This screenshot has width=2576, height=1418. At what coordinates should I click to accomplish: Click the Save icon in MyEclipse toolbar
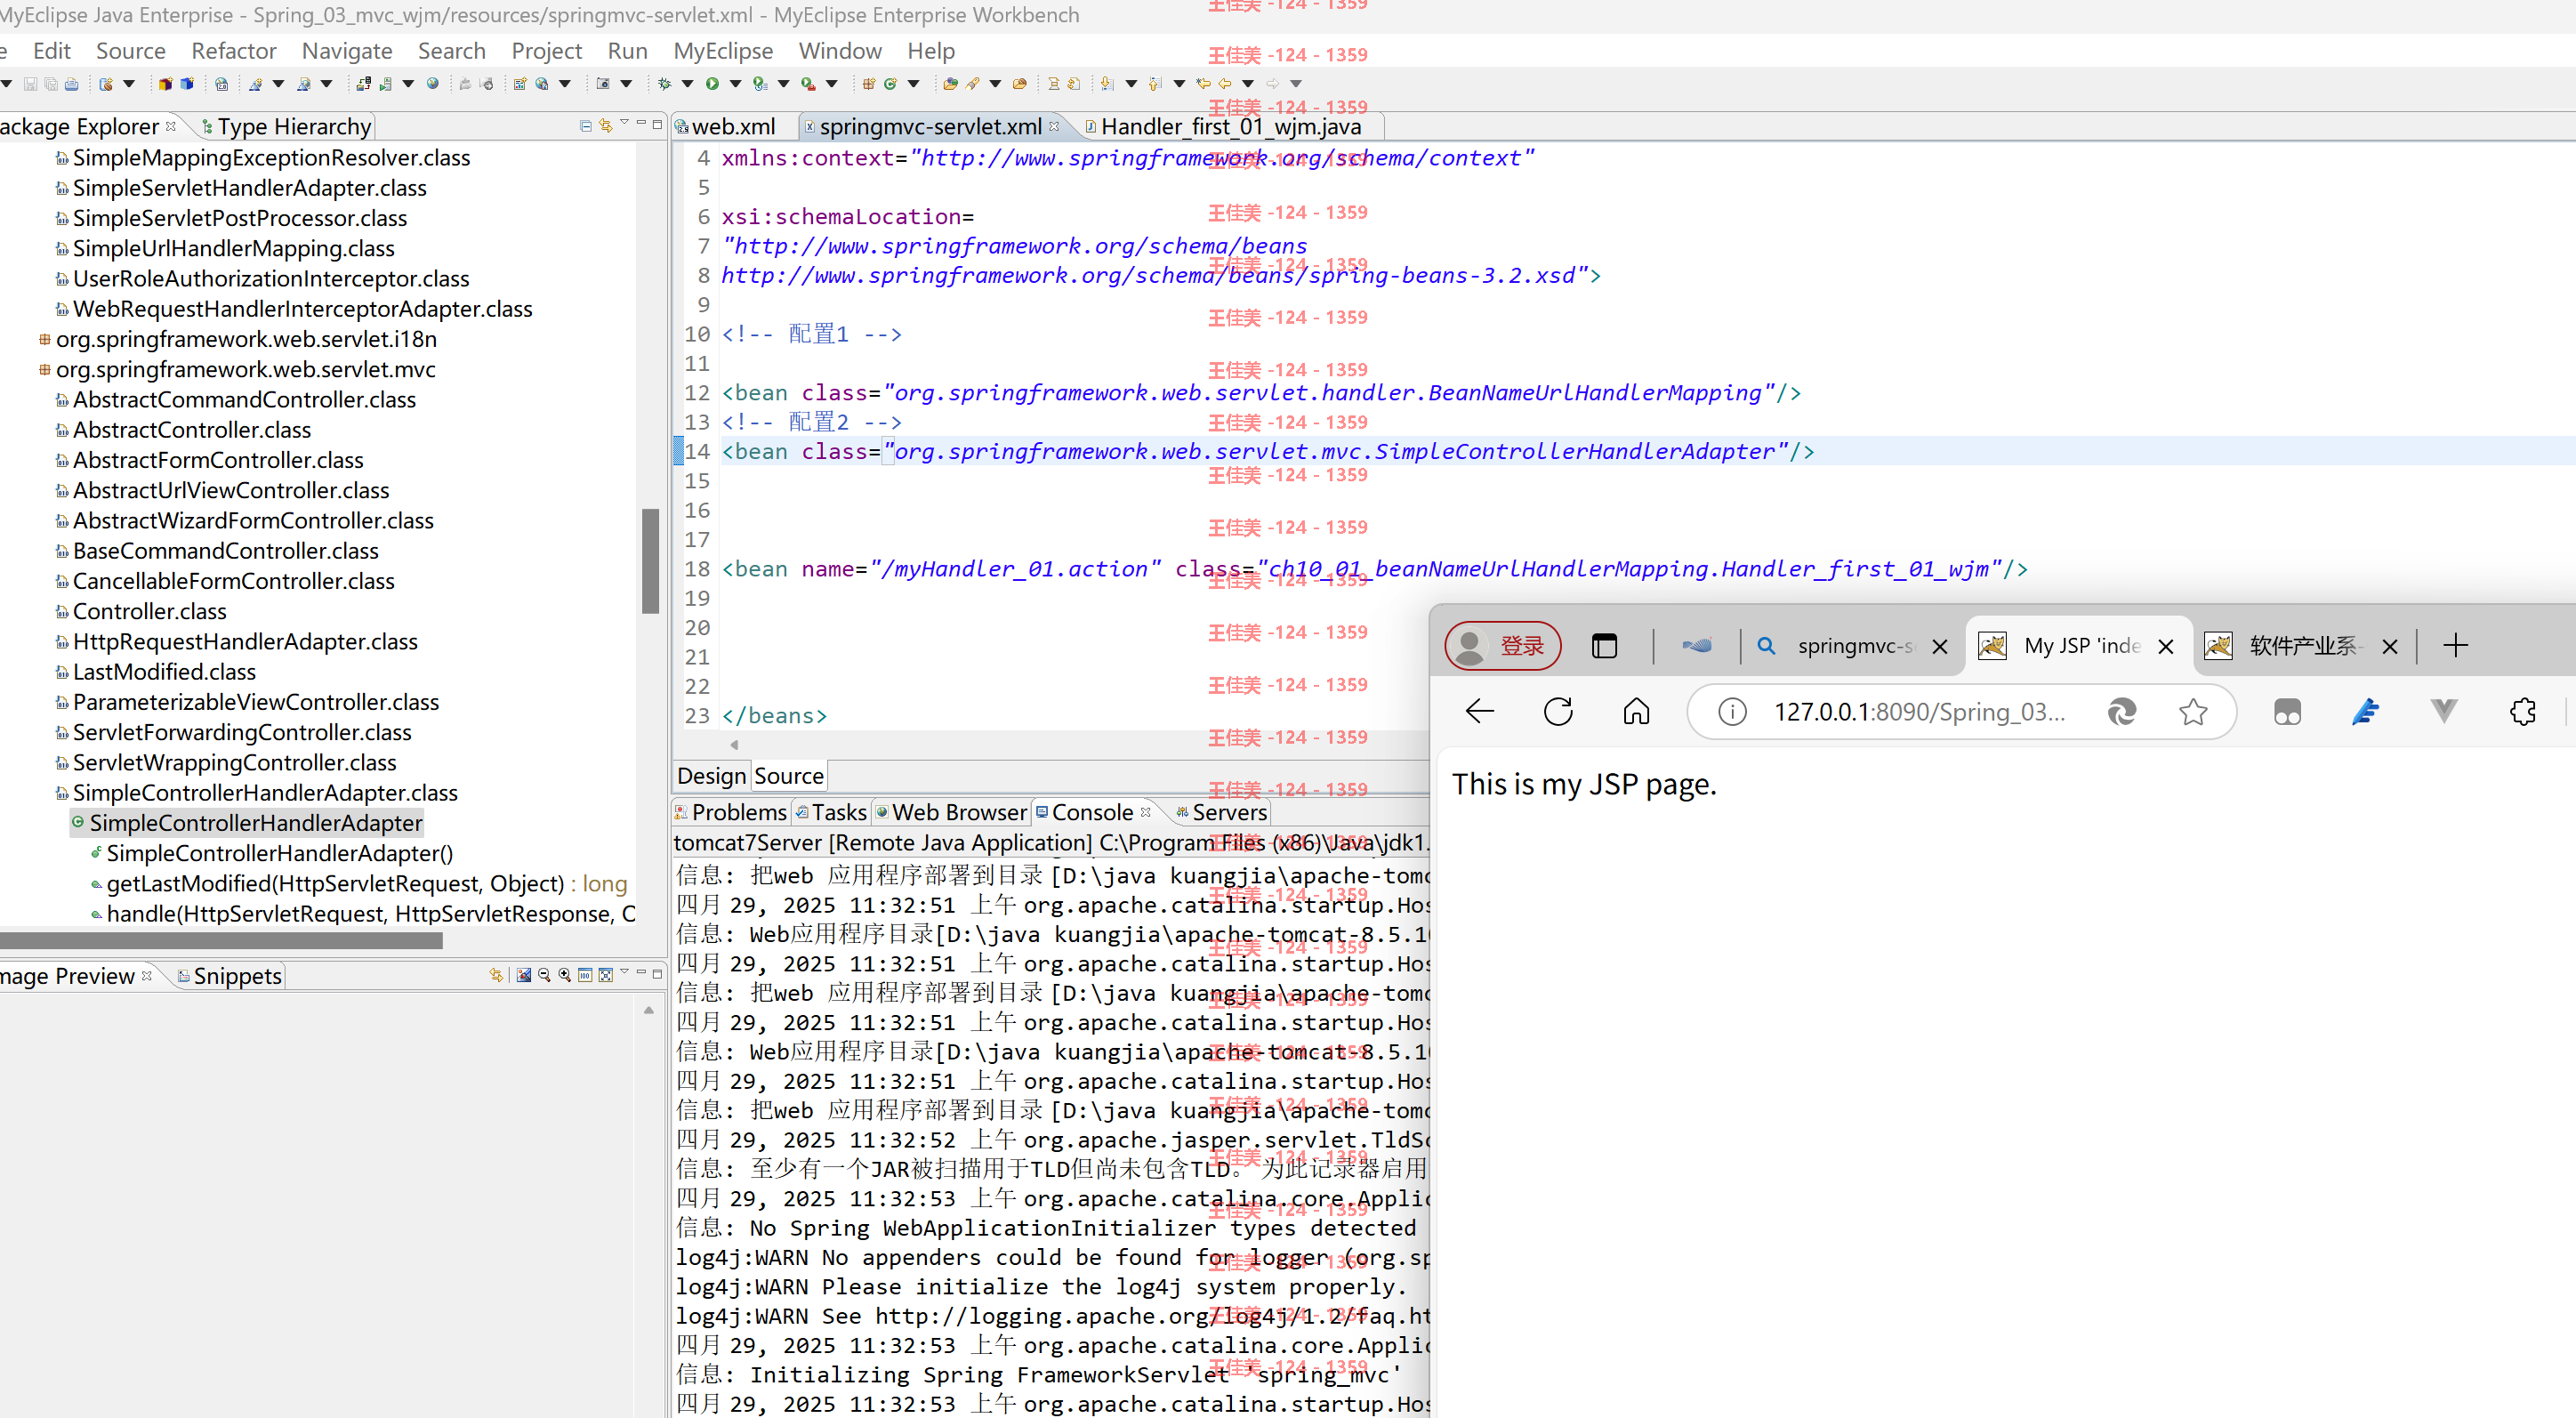point(30,84)
